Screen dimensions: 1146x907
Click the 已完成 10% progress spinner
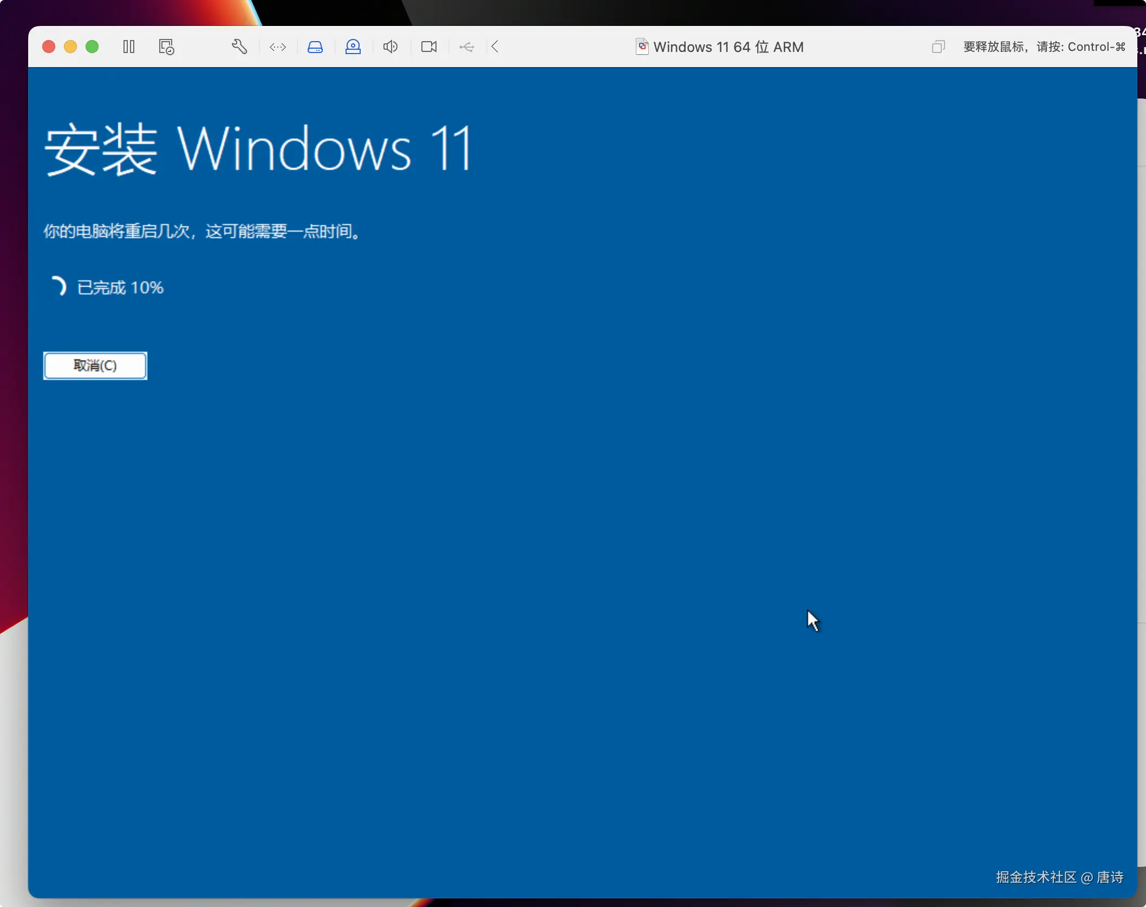(x=58, y=286)
